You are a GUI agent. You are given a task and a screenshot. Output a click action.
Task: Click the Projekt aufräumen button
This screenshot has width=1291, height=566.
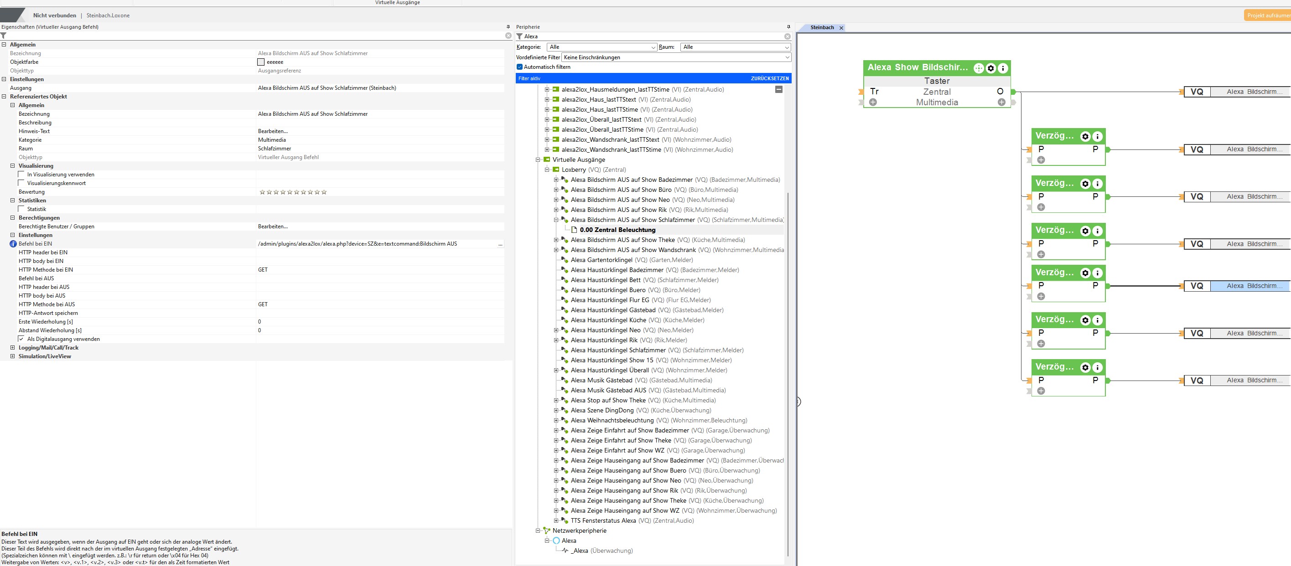coord(1267,15)
